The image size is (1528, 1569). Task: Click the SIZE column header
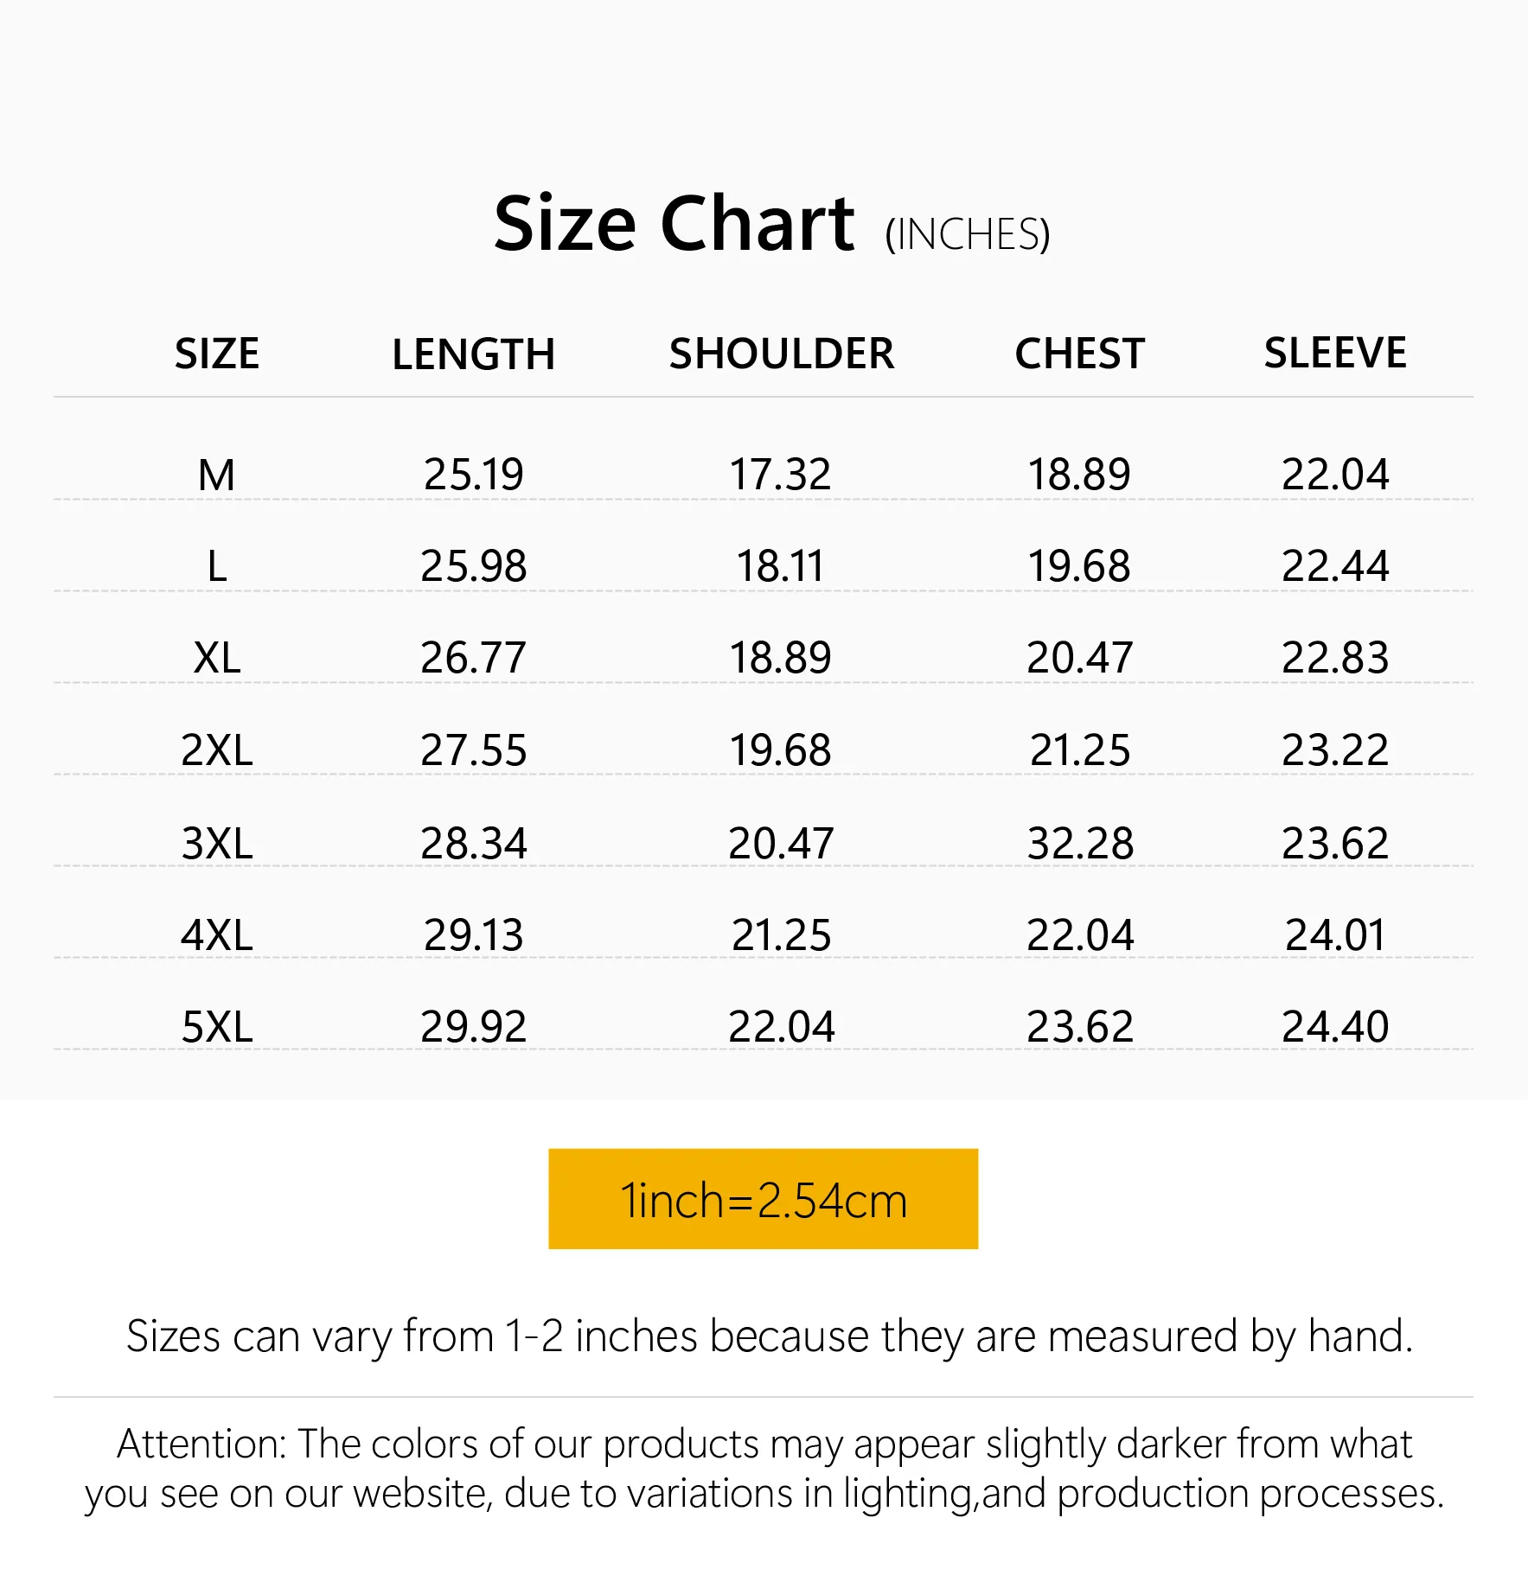pos(217,354)
